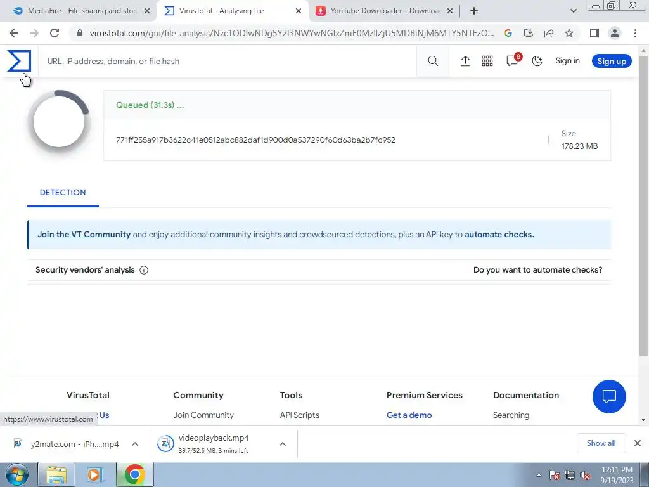Click the Google icon in address bar
The width and height of the screenshot is (649, 487).
(x=508, y=33)
